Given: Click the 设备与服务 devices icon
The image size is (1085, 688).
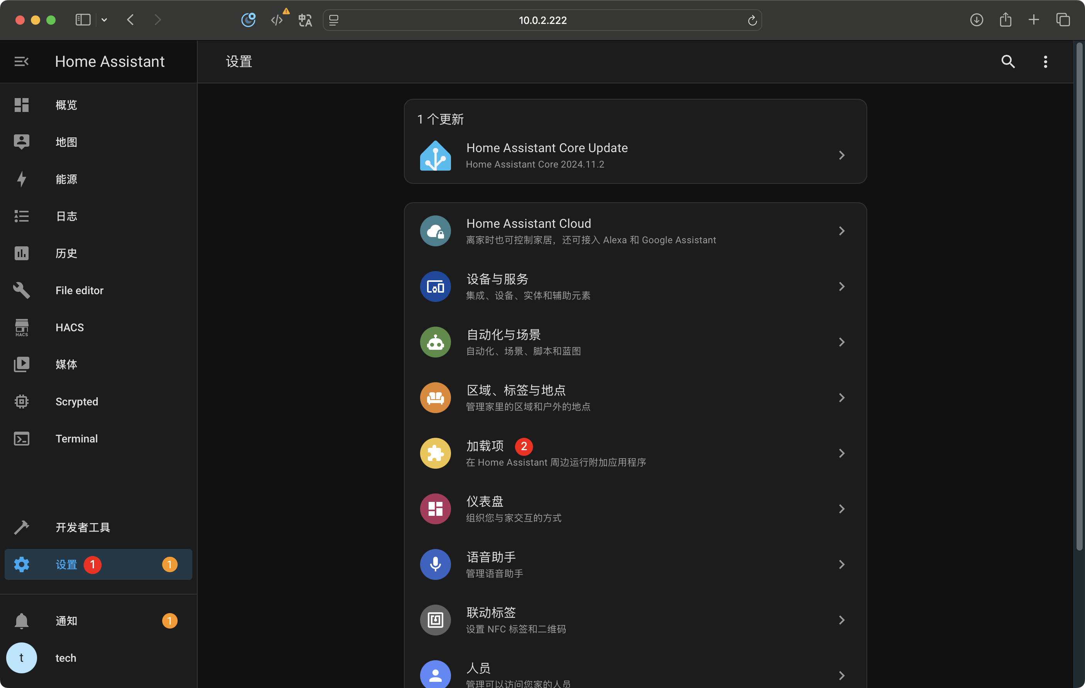Looking at the screenshot, I should click(x=435, y=286).
